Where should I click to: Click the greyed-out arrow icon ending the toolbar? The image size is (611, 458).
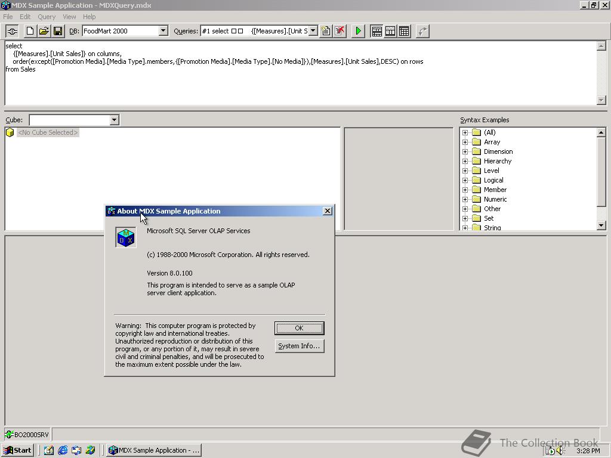tap(422, 31)
